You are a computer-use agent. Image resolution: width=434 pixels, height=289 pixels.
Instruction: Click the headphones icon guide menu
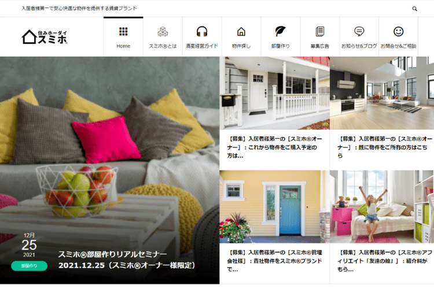[202, 32]
